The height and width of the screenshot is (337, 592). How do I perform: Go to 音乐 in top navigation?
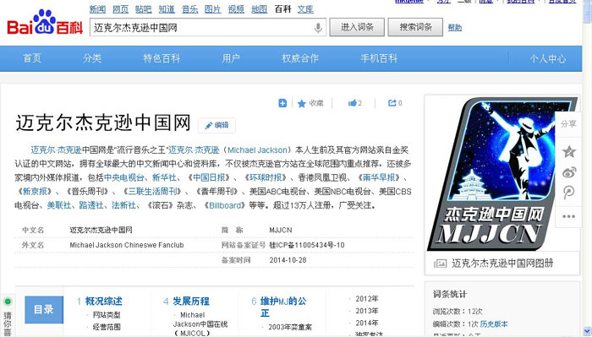coord(190,9)
